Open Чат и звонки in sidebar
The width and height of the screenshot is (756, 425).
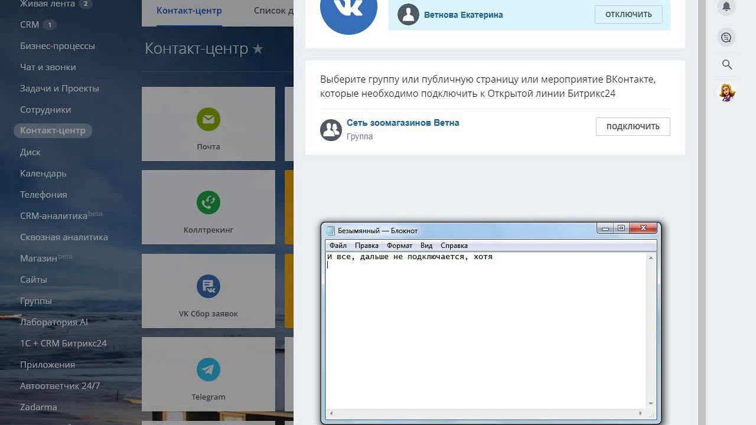click(x=48, y=67)
